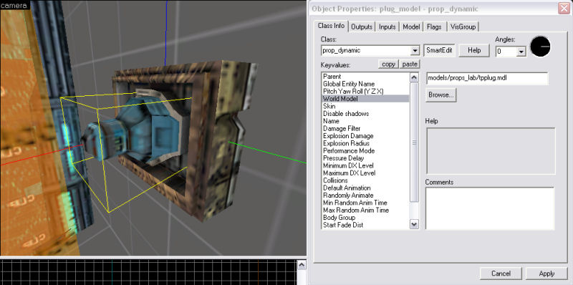Image resolution: width=573 pixels, height=285 pixels.
Task: Select the Min Random Anim Time keyvalue
Action: coord(365,203)
